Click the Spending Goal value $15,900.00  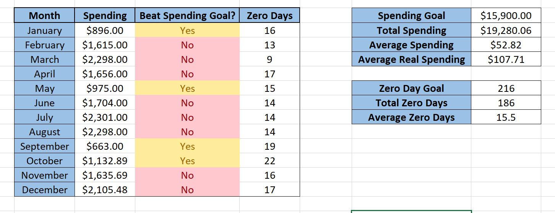(x=506, y=16)
